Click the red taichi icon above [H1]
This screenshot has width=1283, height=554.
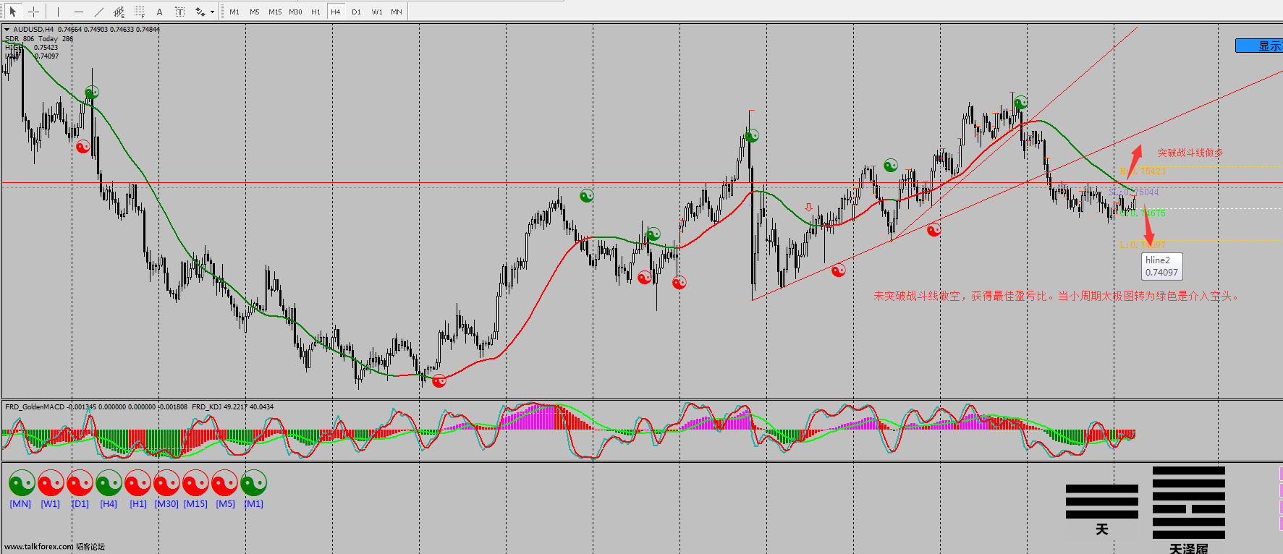point(137,482)
